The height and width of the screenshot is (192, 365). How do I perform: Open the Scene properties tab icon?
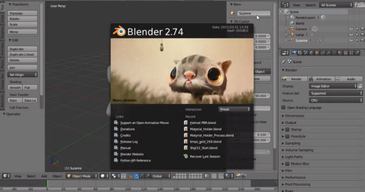[305, 53]
